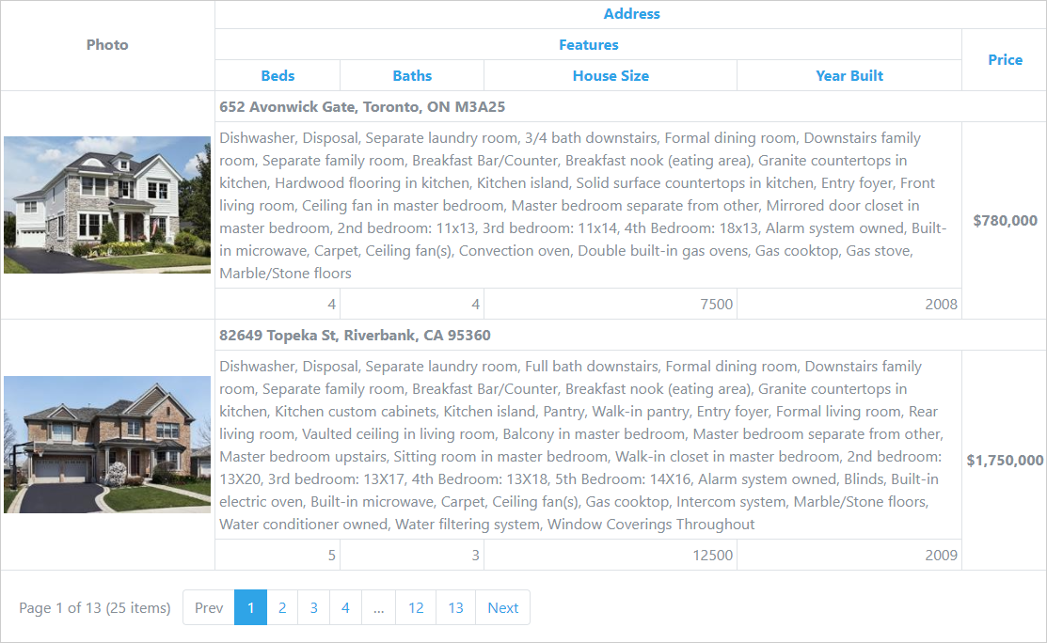Sort listings by Year Built column

coord(849,75)
